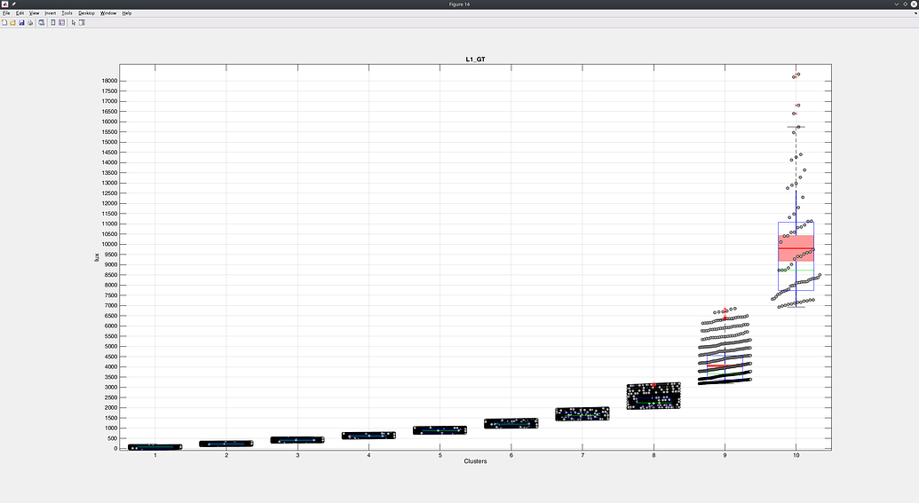The height and width of the screenshot is (503, 919).
Task: Click x-axis tick label 10
Action: [796, 455]
